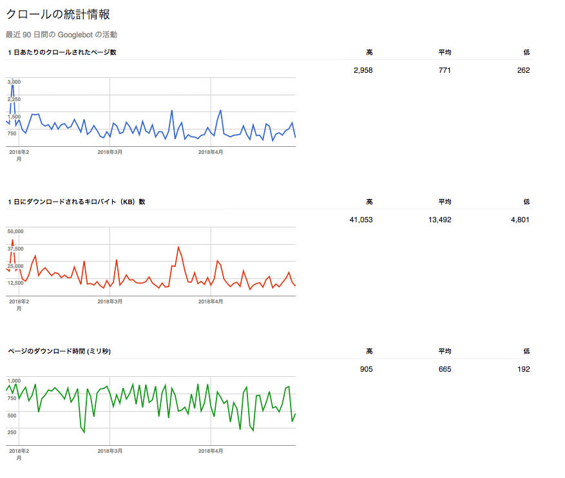Click the highest peak in the blue chart
This screenshot has height=478, width=565.
point(12,85)
